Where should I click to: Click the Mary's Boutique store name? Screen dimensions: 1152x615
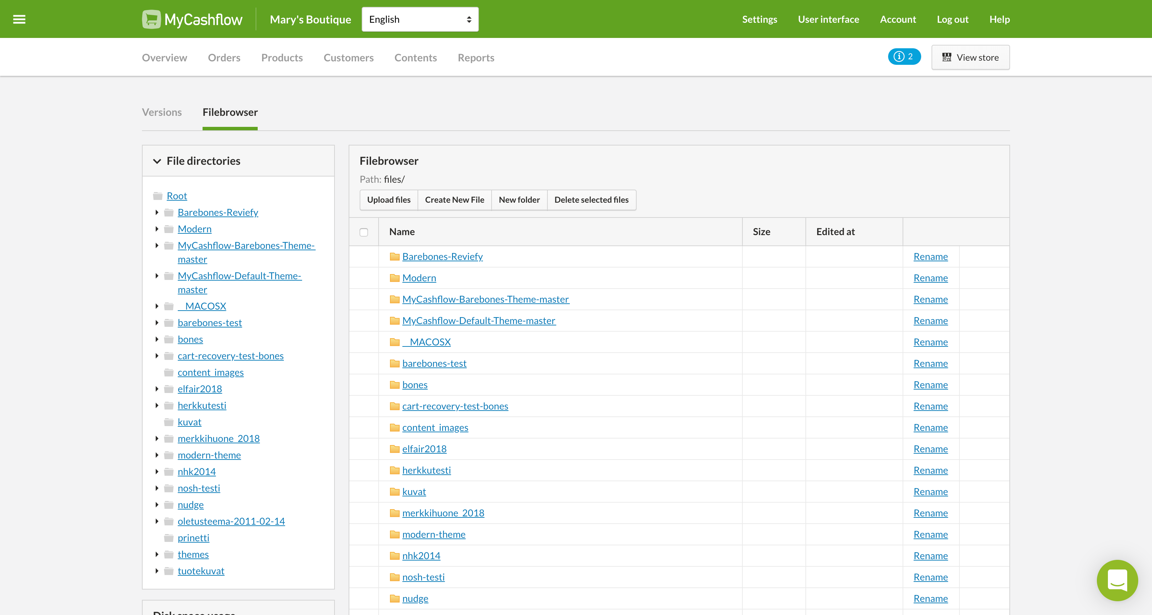[x=310, y=19]
